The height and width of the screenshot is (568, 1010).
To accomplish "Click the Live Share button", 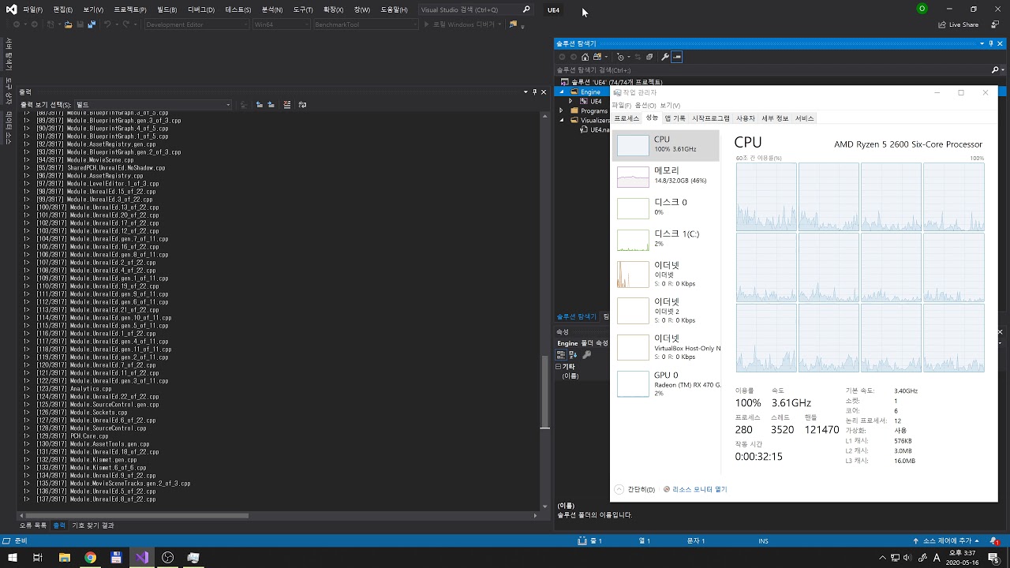I will click(958, 24).
